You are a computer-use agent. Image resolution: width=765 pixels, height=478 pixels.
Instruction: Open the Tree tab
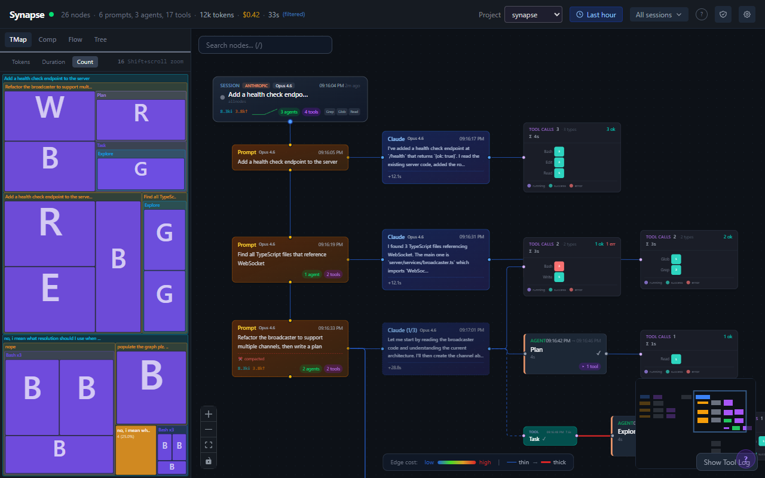click(100, 39)
